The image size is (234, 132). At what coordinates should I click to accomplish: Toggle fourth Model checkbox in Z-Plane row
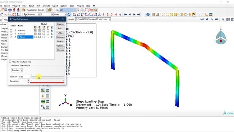[x=48, y=37]
